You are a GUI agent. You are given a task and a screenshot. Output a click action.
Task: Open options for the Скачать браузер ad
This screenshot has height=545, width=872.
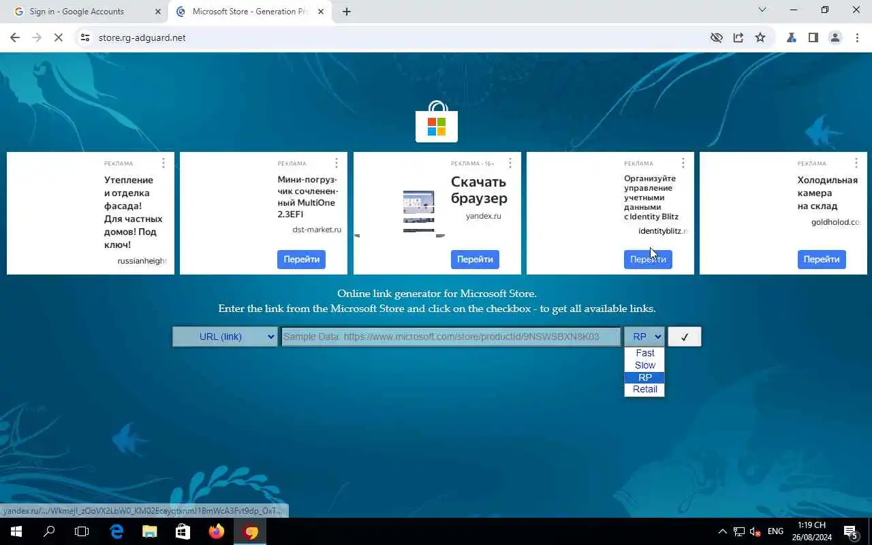click(510, 163)
